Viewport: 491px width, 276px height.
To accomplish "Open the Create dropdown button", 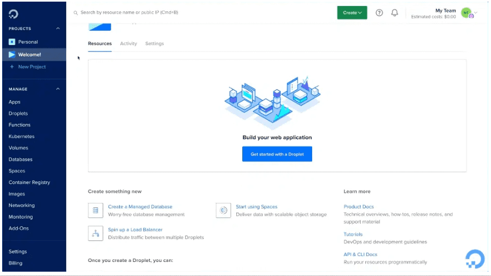I will tap(352, 13).
